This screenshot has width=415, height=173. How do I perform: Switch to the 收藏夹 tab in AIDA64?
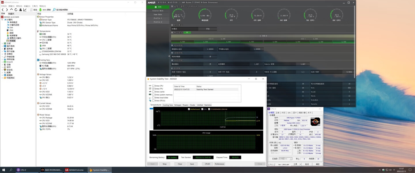(11, 13)
